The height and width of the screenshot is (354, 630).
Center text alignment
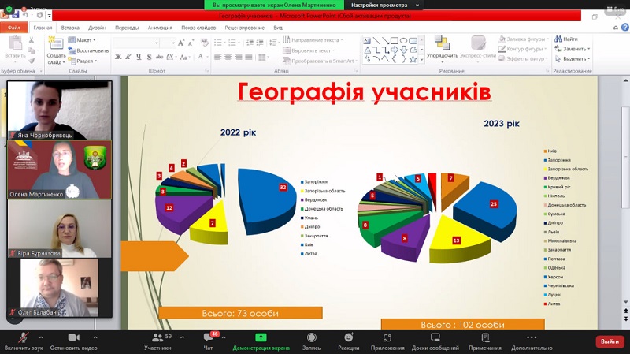pos(228,57)
